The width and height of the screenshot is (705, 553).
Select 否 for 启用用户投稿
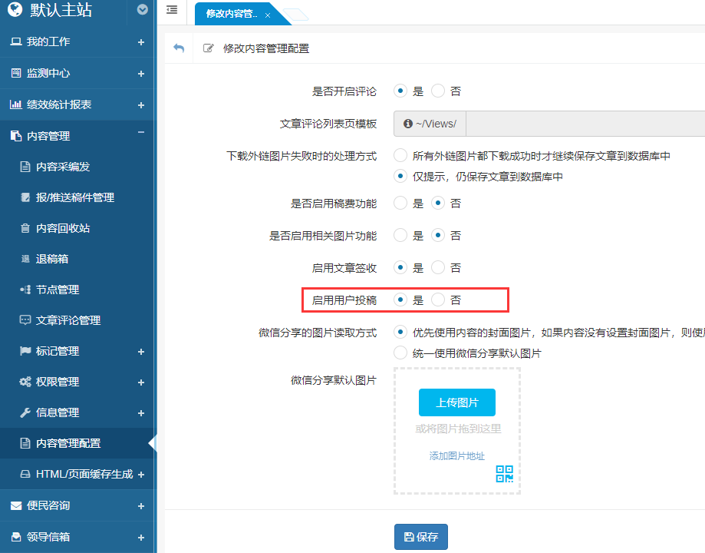(x=438, y=300)
